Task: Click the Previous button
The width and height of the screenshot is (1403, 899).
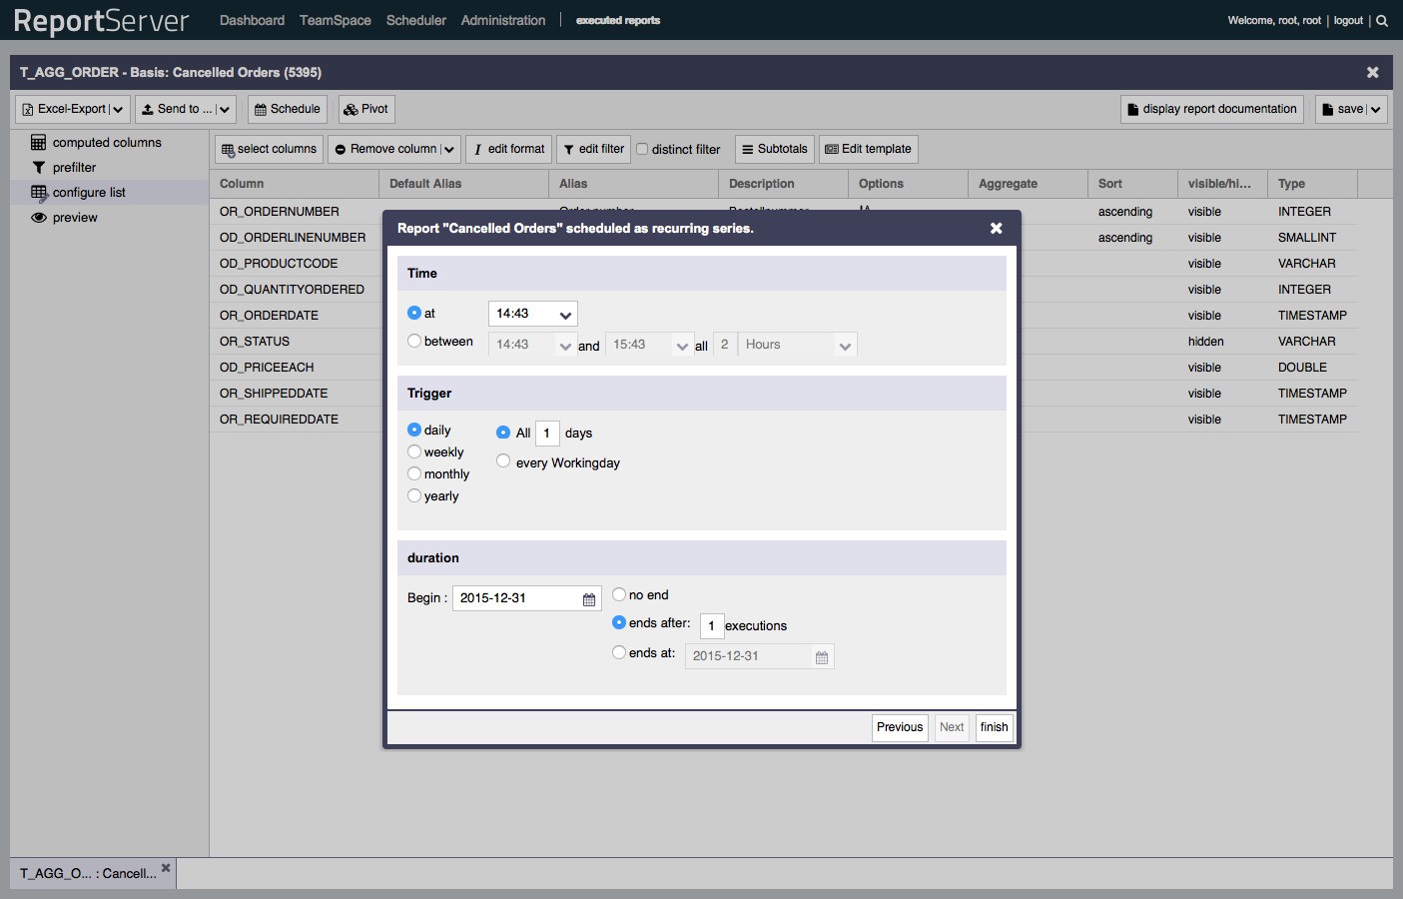Action: pyautogui.click(x=899, y=727)
